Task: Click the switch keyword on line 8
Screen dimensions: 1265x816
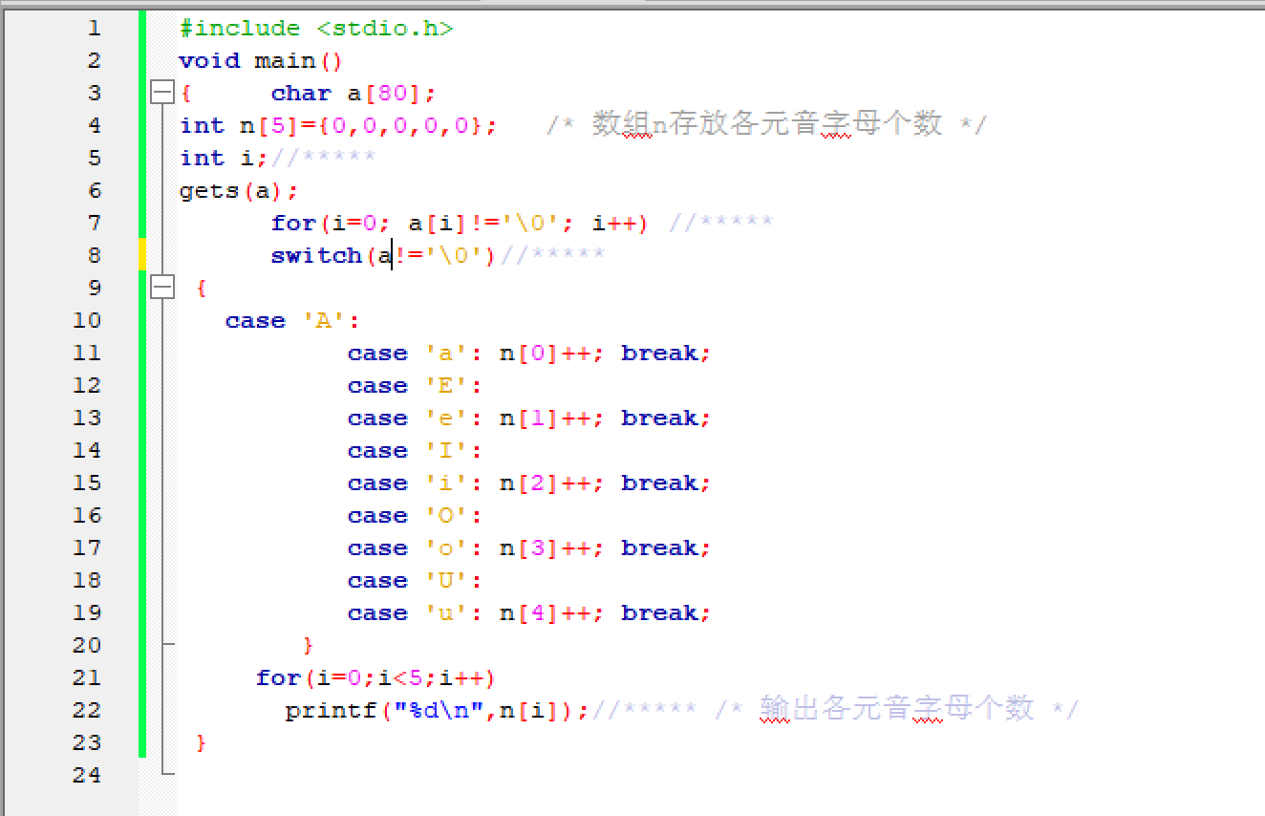Action: pyautogui.click(x=315, y=255)
